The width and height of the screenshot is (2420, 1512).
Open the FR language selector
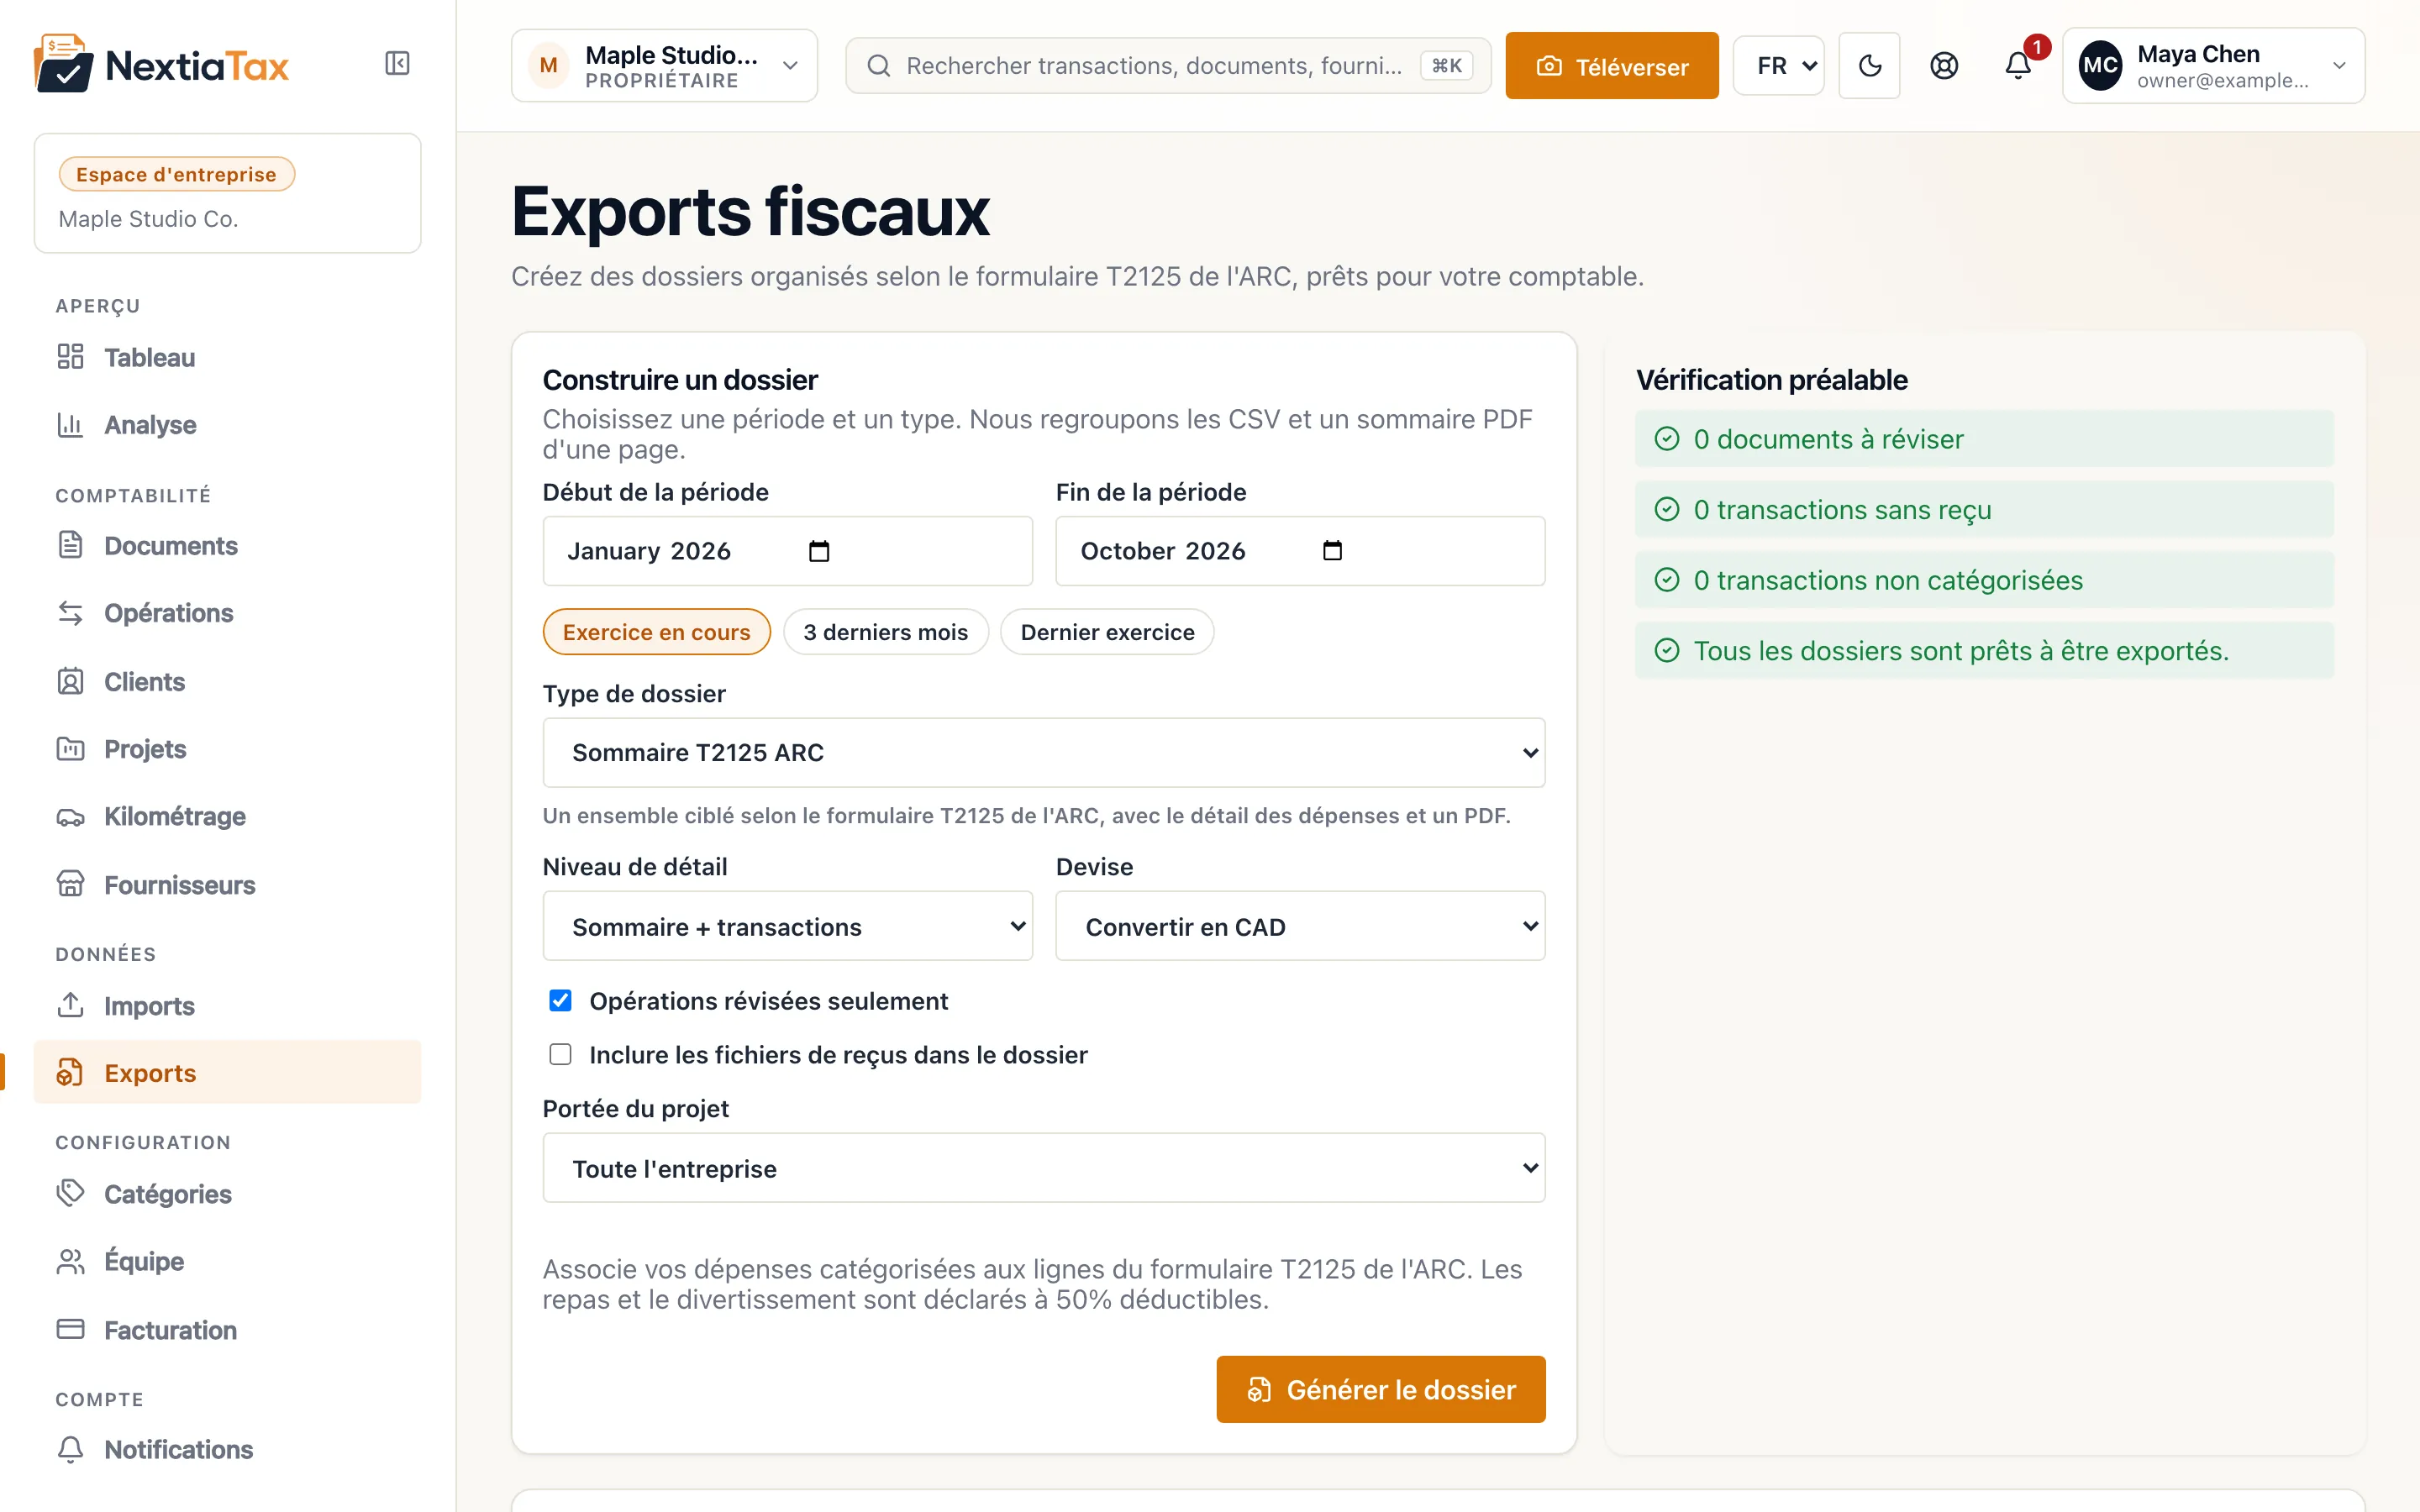pos(1778,66)
